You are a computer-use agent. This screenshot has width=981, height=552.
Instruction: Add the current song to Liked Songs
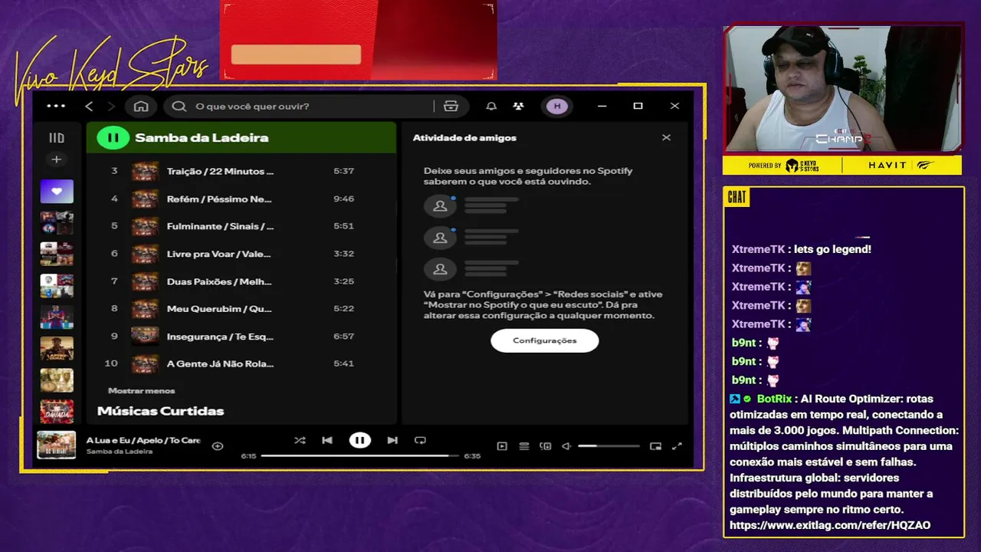(x=218, y=446)
